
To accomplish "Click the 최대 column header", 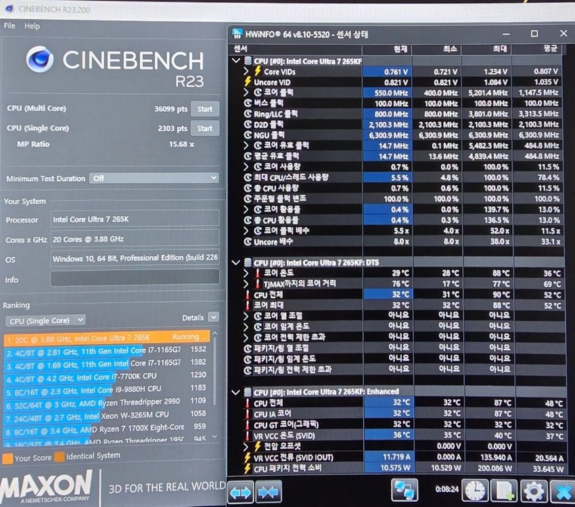I will tap(486, 49).
